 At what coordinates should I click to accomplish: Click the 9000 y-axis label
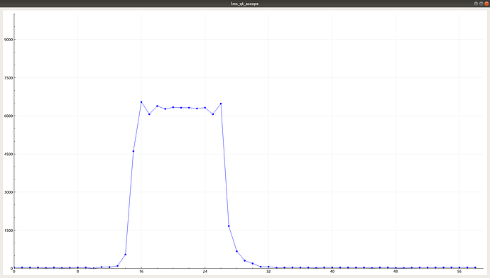[x=9, y=40]
